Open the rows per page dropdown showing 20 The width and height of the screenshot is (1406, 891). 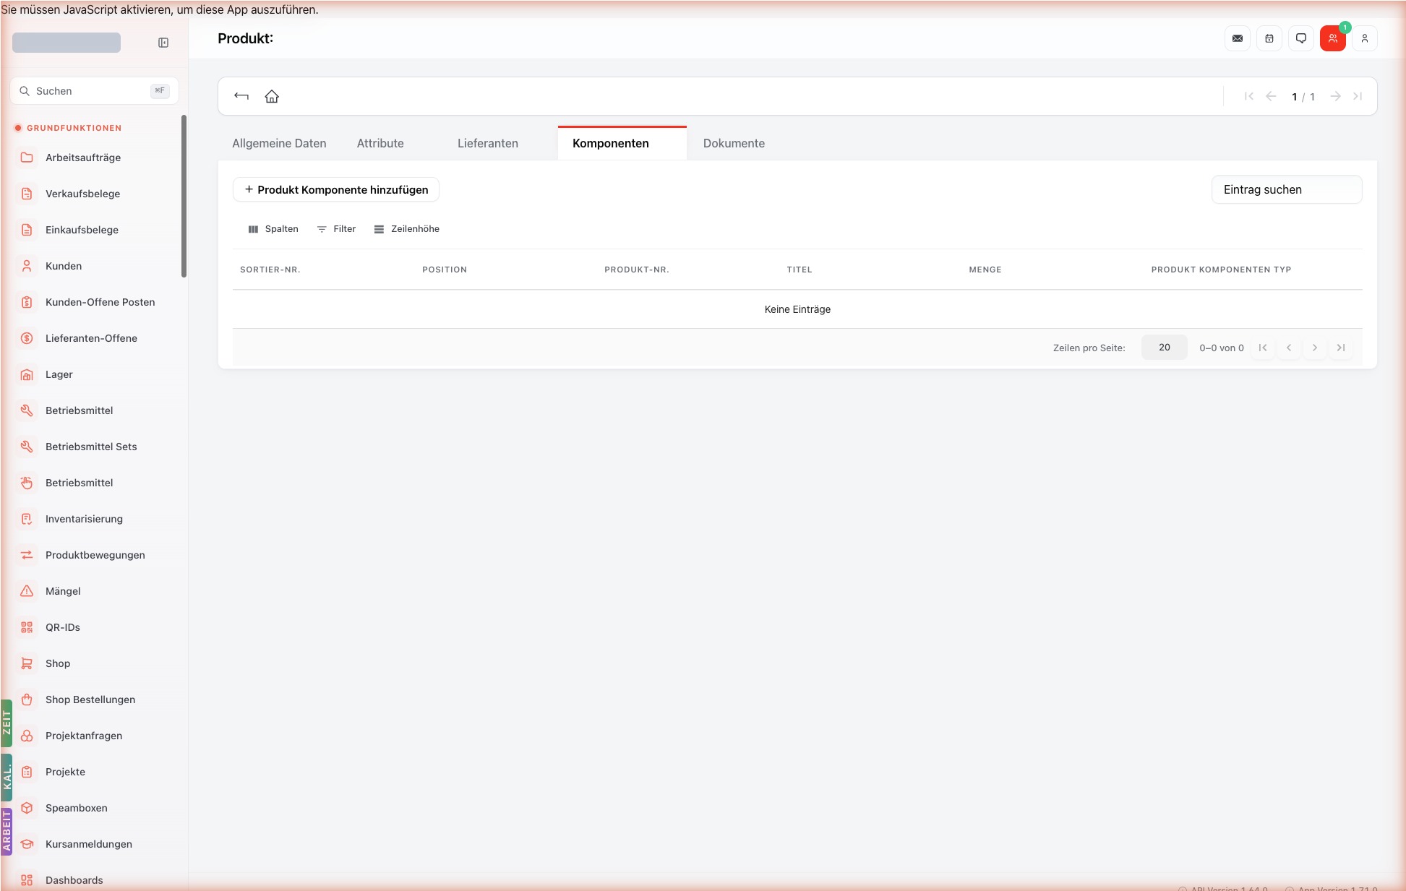[x=1164, y=348]
